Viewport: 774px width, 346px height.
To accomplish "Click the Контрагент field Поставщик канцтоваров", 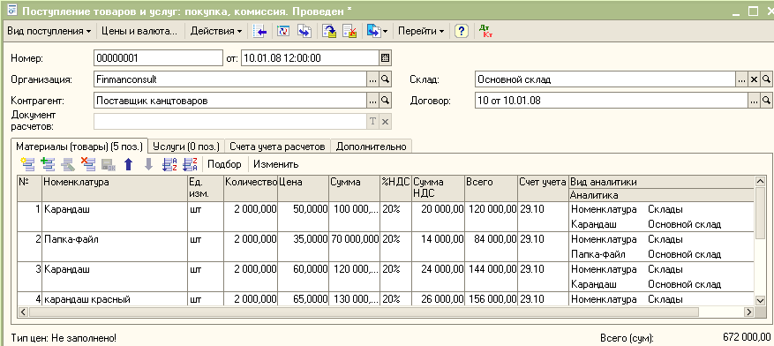I will pyautogui.click(x=230, y=101).
